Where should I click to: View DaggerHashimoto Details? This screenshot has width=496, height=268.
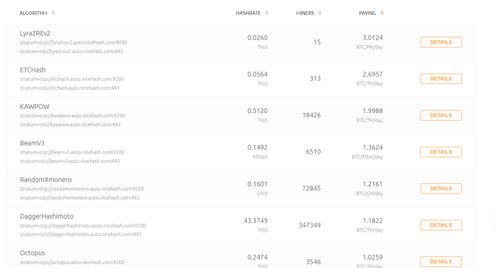click(441, 225)
